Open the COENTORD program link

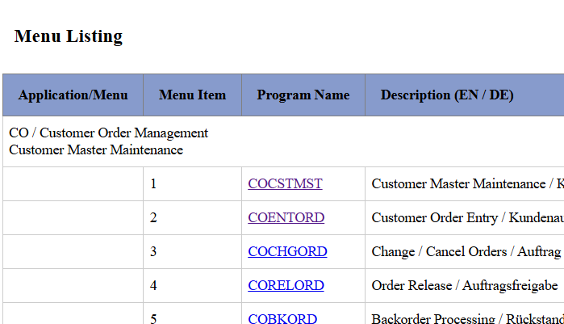pos(286,218)
